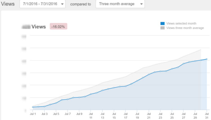Toggle the Views three month average legend label
Viewport: 211px width, 120px height.
click(x=185, y=28)
